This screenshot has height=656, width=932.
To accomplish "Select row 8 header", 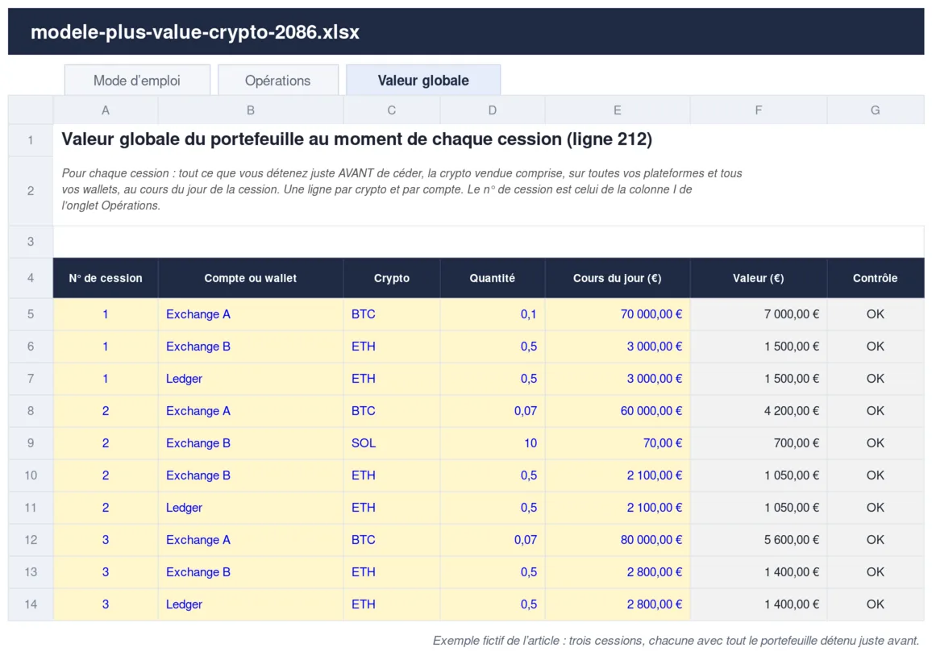I will [x=31, y=411].
